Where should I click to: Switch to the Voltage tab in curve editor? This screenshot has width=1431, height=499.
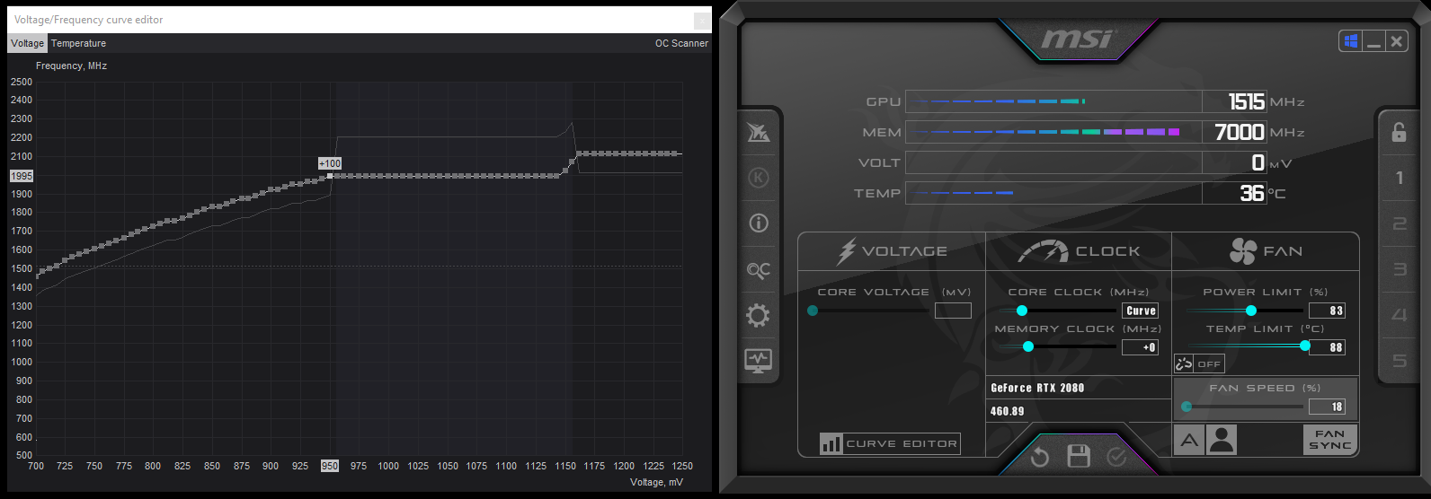(27, 43)
